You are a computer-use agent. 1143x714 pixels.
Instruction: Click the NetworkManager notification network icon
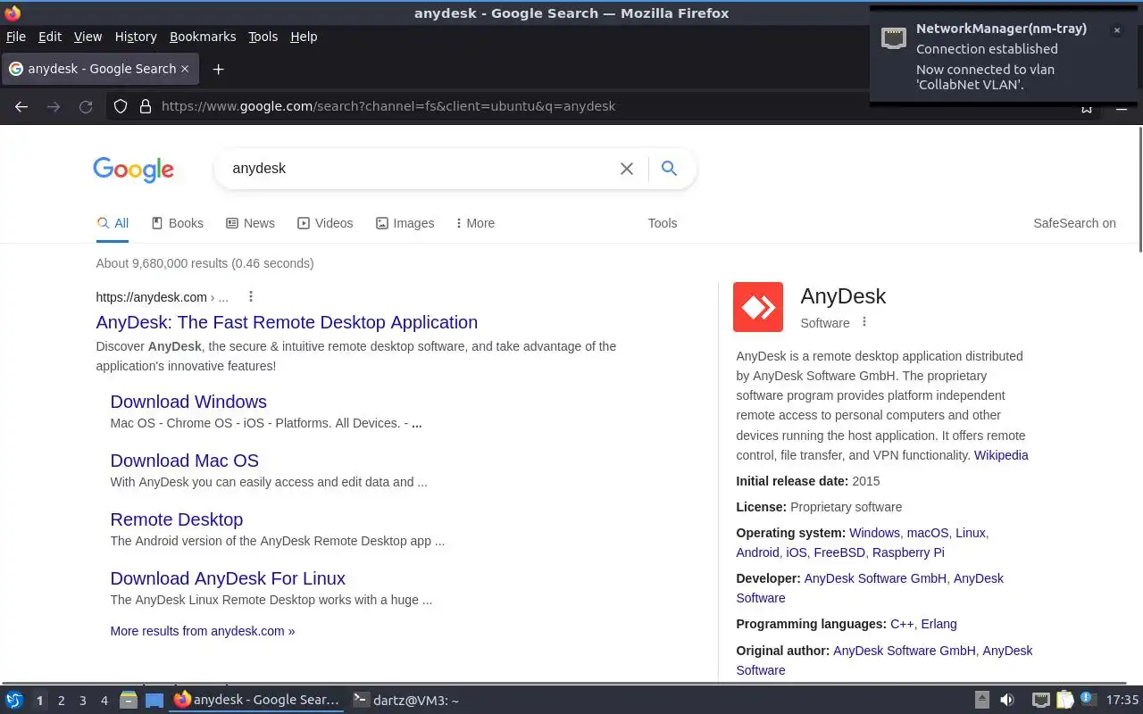point(894,37)
